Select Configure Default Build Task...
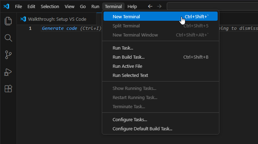This screenshot has height=144, width=258. coord(142,129)
